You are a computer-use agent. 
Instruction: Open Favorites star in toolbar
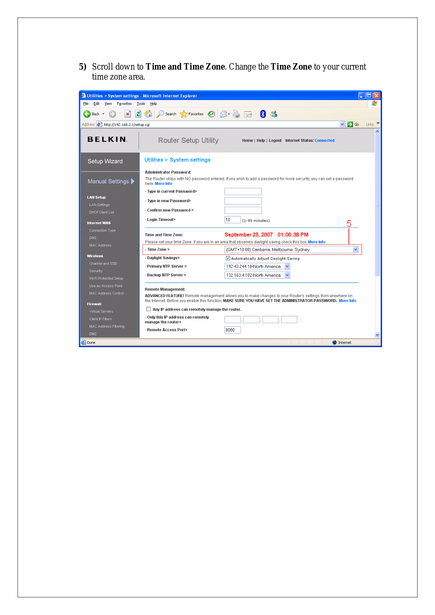coord(183,114)
